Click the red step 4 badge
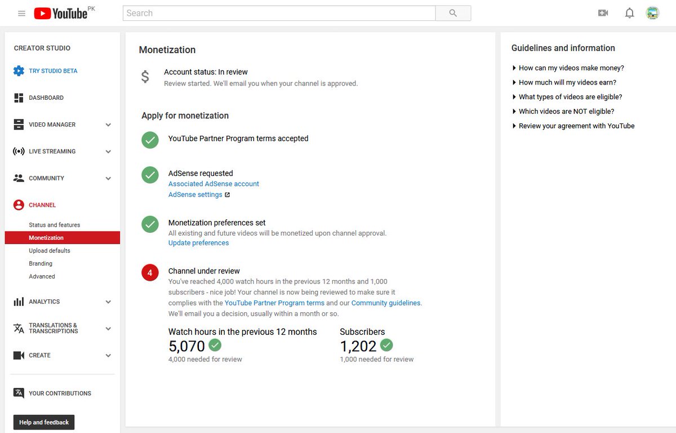Image resolution: width=676 pixels, height=433 pixels. [150, 273]
